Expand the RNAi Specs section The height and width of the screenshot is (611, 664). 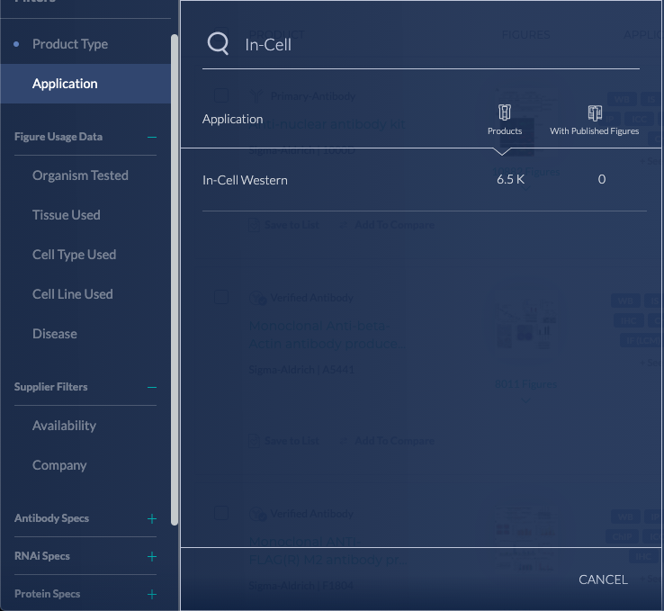[152, 556]
